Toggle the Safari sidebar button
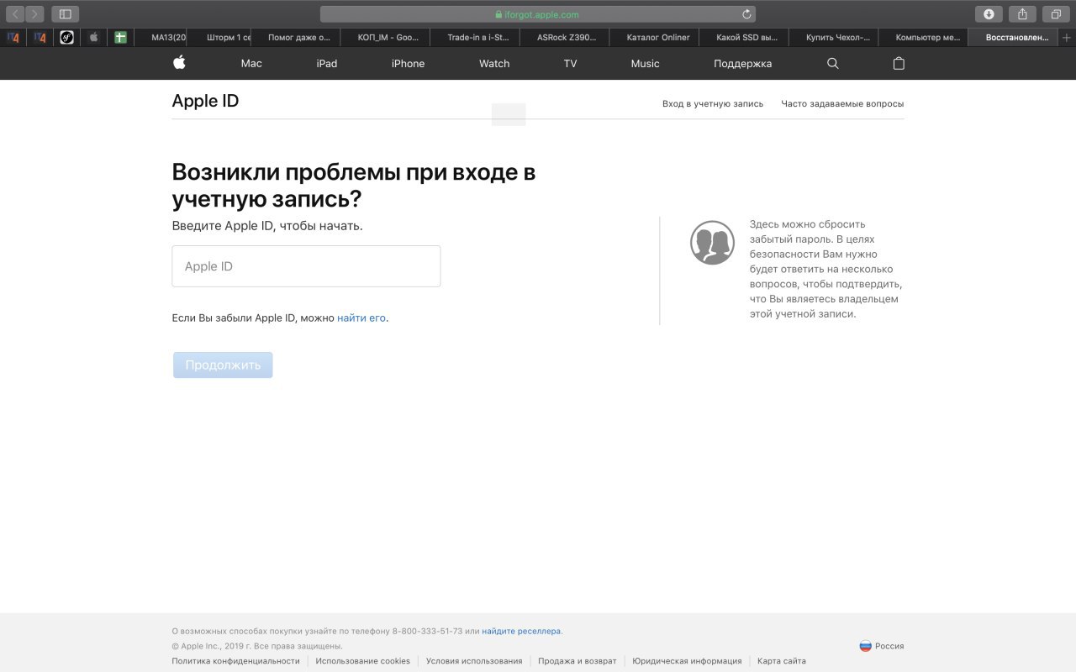 [65, 14]
